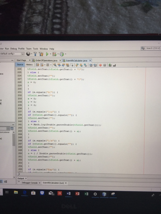Toggle Rectangular Selection icon
Screen dimensions: 161x214
pyautogui.click(x=72, y=65)
